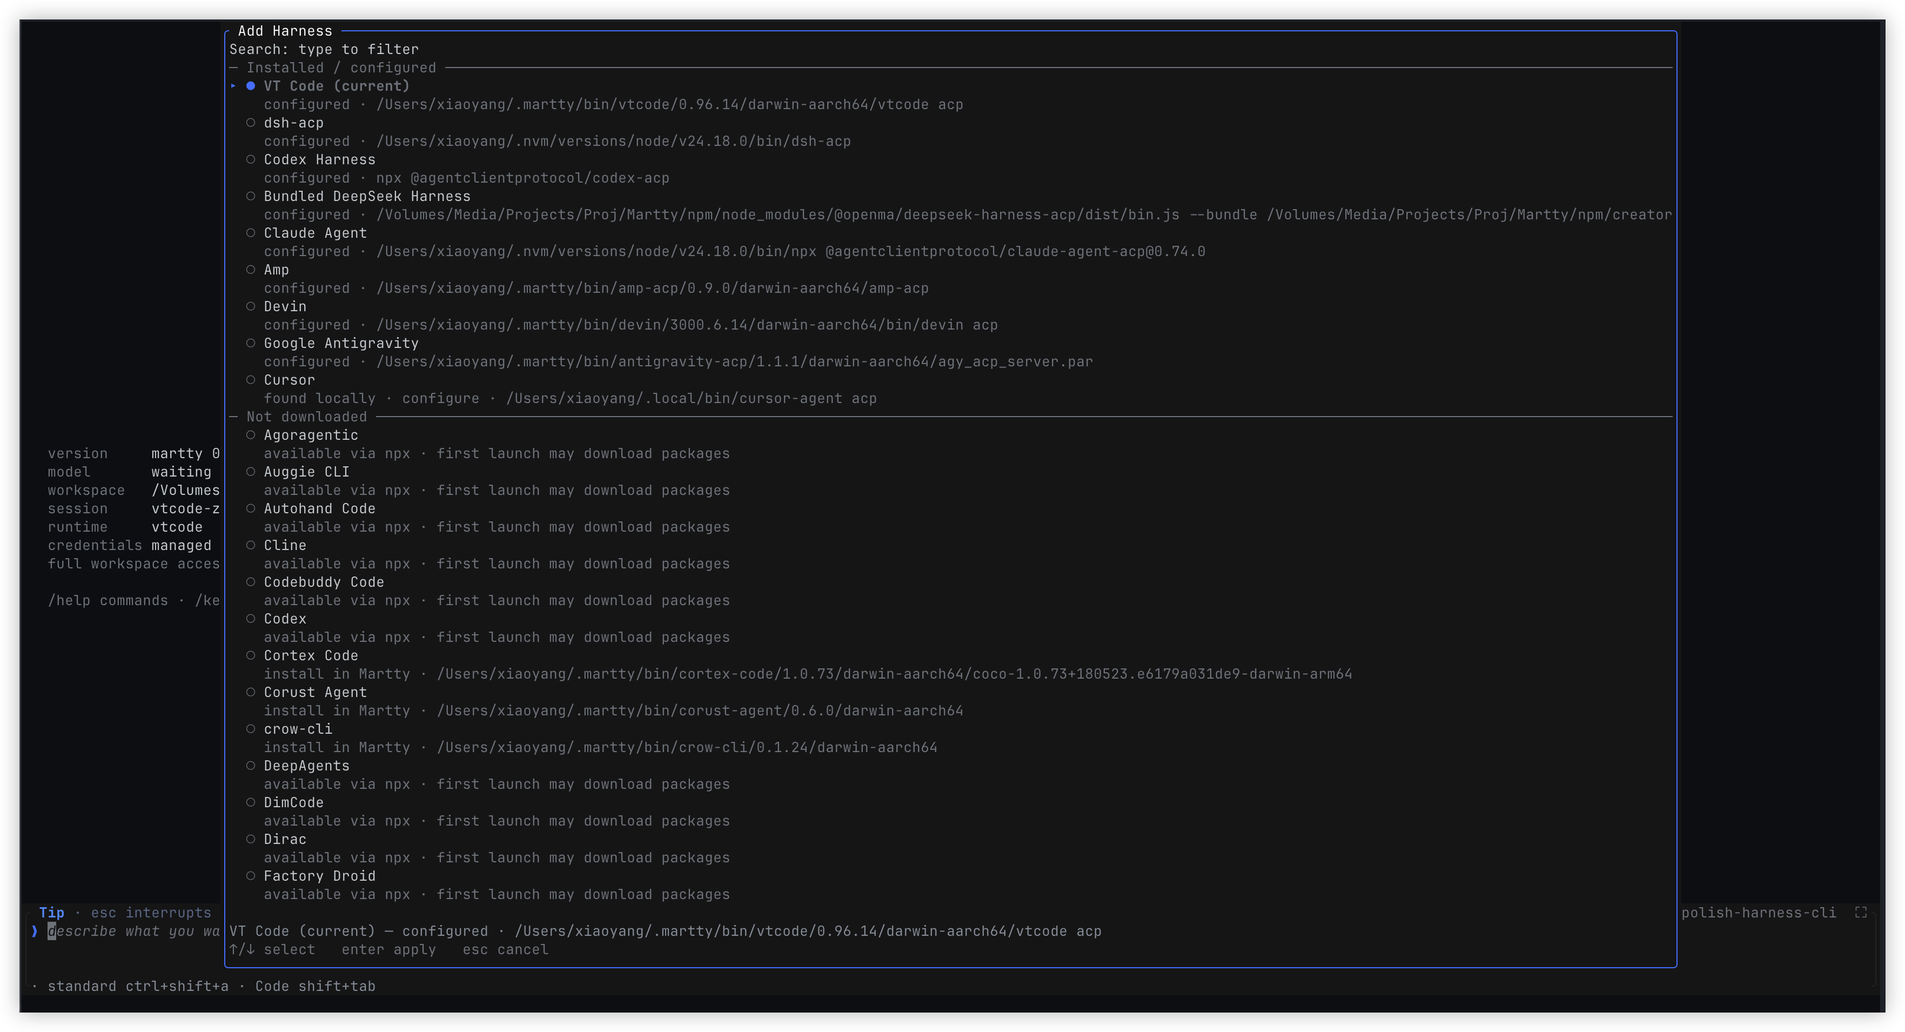Select the Codex Harness radio button
The height and width of the screenshot is (1032, 1905).
pyautogui.click(x=251, y=160)
